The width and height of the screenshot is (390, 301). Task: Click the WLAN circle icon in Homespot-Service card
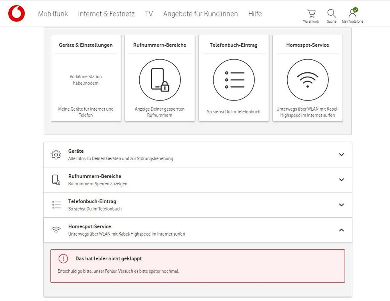308,80
